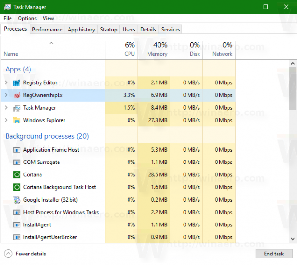The width and height of the screenshot is (297, 265).
Task: Click the 1.5% Task Manager CPU value
Action: click(129, 108)
